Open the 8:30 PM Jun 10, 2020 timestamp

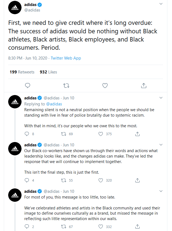click(28, 58)
